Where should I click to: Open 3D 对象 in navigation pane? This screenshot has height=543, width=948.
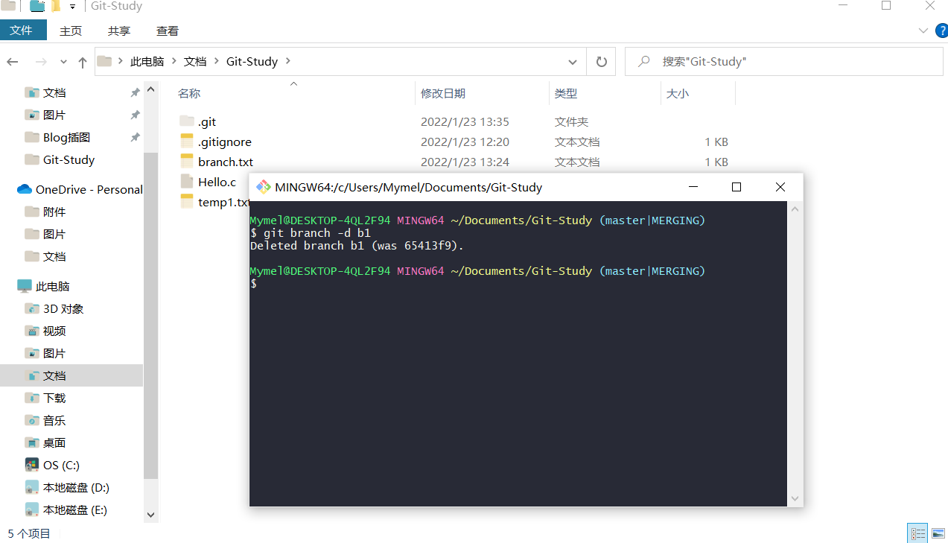(63, 308)
